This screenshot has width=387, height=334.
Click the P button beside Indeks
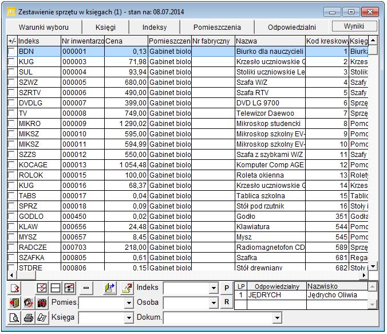[x=227, y=288]
